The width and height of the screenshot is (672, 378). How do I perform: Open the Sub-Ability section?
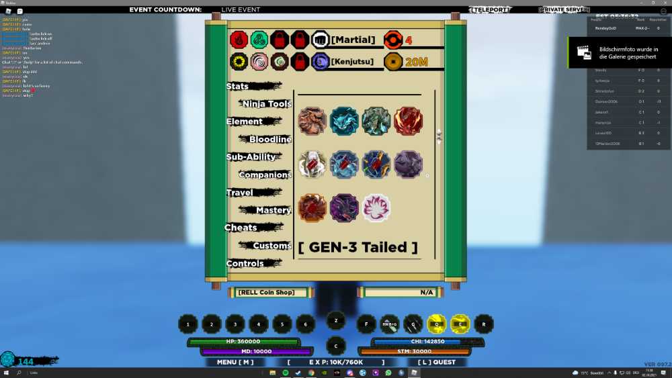[253, 157]
